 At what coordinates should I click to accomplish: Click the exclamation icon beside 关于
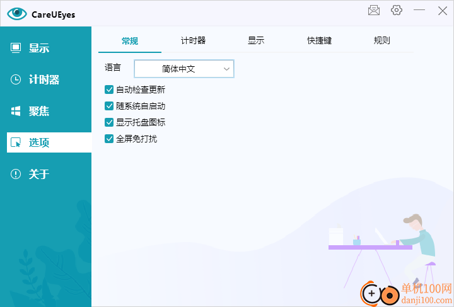[16, 174]
